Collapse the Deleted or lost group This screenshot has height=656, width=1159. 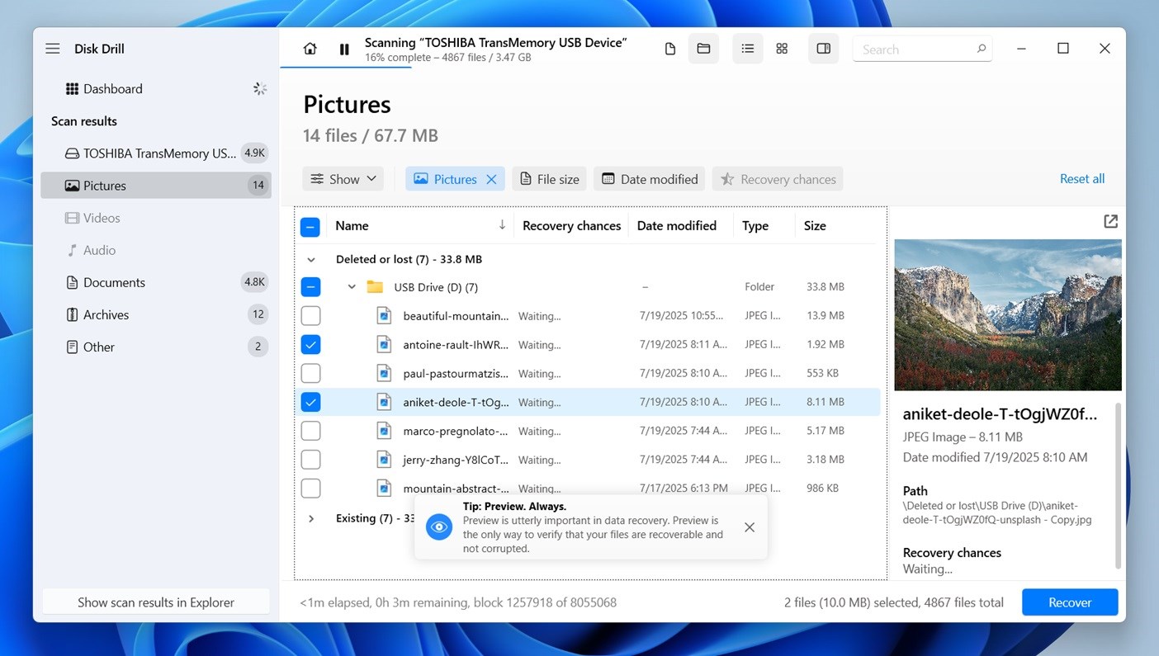(x=311, y=259)
